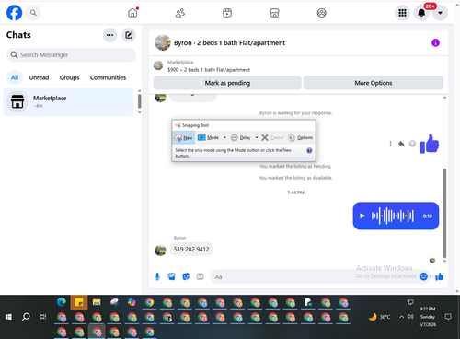Choose a GIF icon

pos(200,276)
